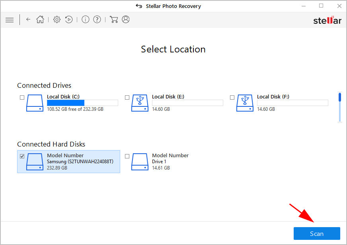The width and height of the screenshot is (347, 245).
Task: Close the Stellar Photo Recovery window
Action: pyautogui.click(x=339, y=6)
